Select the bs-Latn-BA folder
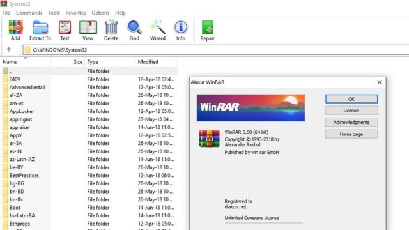The width and height of the screenshot is (409, 230). (22, 215)
